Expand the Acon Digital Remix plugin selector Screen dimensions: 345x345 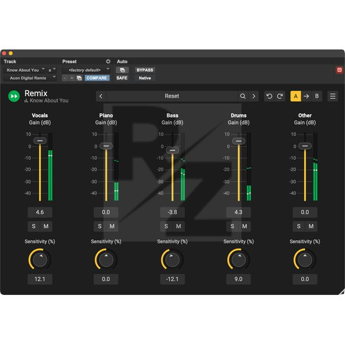tap(30, 78)
